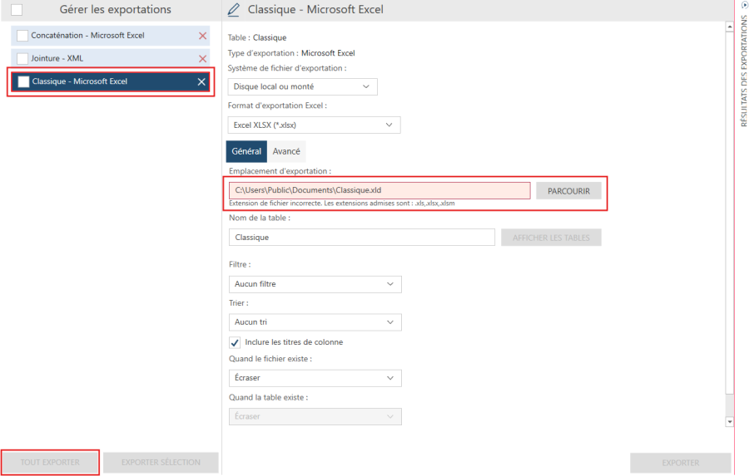
Task: Click the Emplacement d'exportation path field
Action: pyautogui.click(x=379, y=190)
